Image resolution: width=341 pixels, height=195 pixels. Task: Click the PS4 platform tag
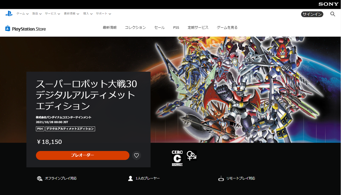click(40, 129)
